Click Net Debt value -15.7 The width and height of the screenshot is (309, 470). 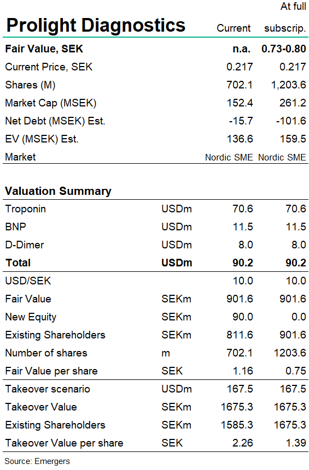click(x=241, y=121)
